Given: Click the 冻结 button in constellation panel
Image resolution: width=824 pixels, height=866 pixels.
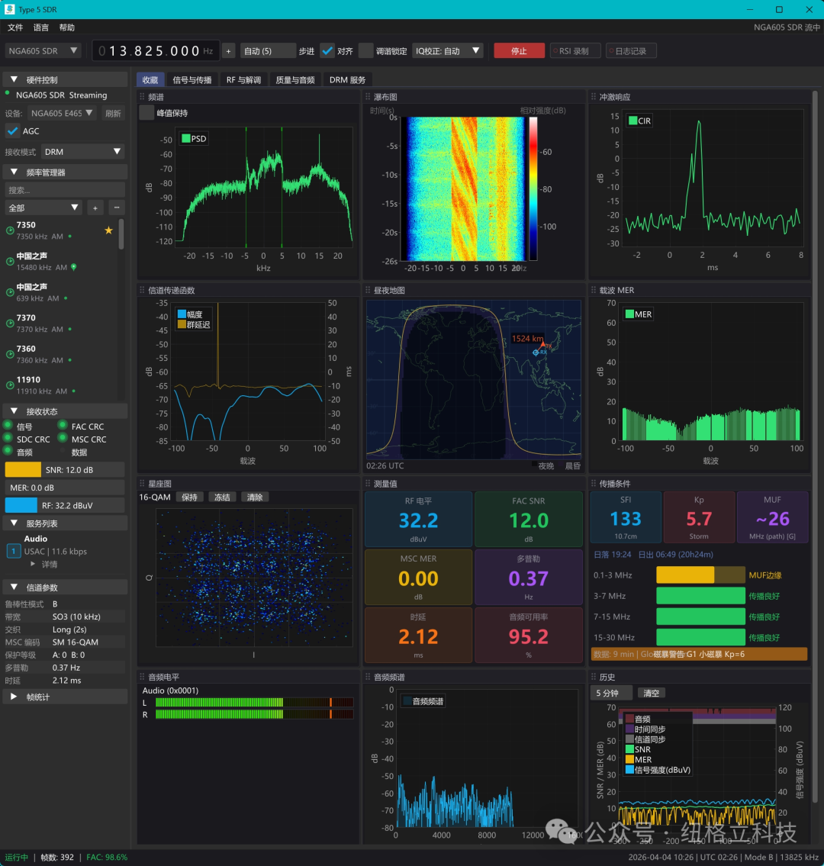Looking at the screenshot, I should [x=222, y=497].
